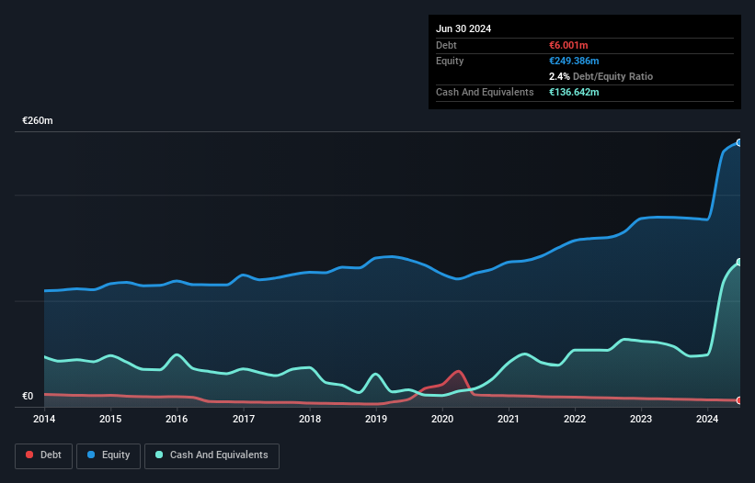Click the 2015 x-axis label
This screenshot has width=755, height=483.
pyautogui.click(x=110, y=419)
